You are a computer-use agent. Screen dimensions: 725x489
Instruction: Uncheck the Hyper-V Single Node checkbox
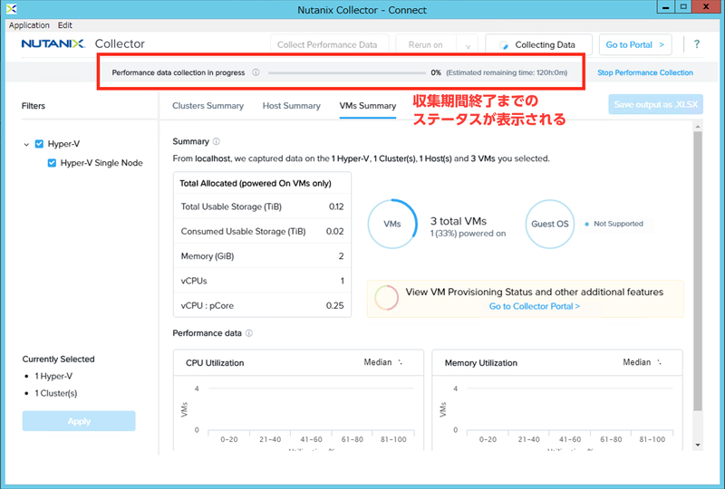[x=52, y=163]
